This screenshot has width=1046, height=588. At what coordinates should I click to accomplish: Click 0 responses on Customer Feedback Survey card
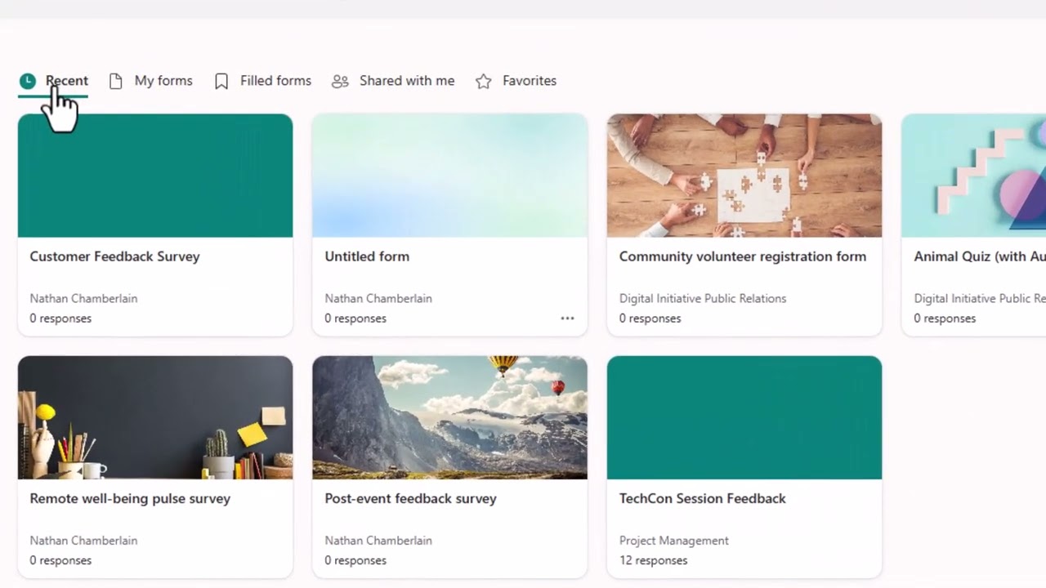pos(60,318)
